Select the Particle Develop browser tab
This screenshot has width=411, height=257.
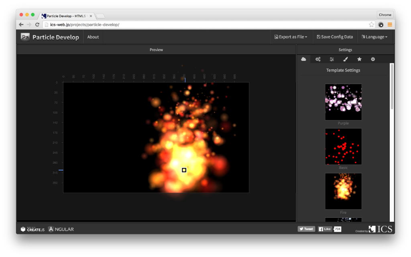(x=66, y=16)
